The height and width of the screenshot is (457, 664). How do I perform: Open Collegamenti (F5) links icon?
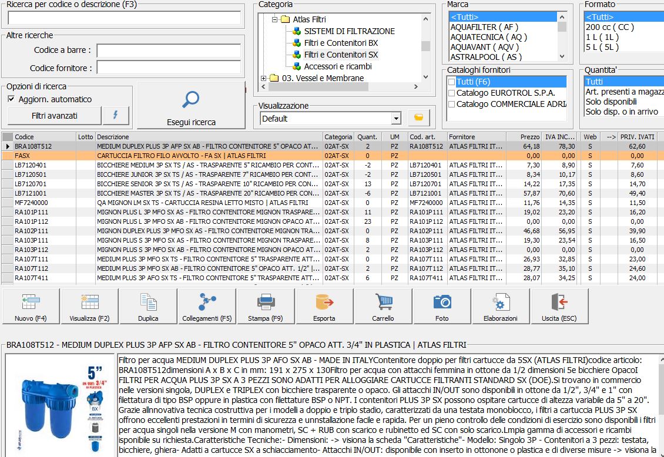207,306
